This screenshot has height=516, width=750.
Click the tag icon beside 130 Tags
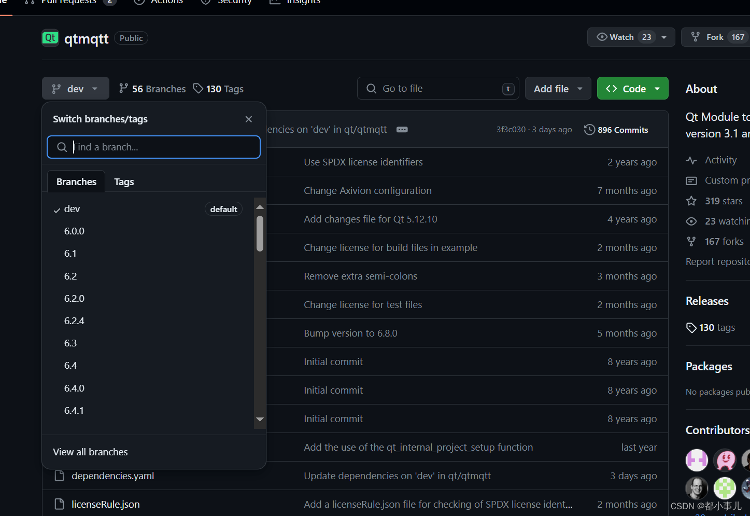point(199,88)
